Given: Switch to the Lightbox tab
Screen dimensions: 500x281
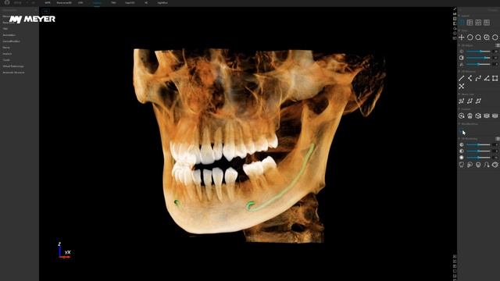Looking at the screenshot, I should pyautogui.click(x=162, y=2).
